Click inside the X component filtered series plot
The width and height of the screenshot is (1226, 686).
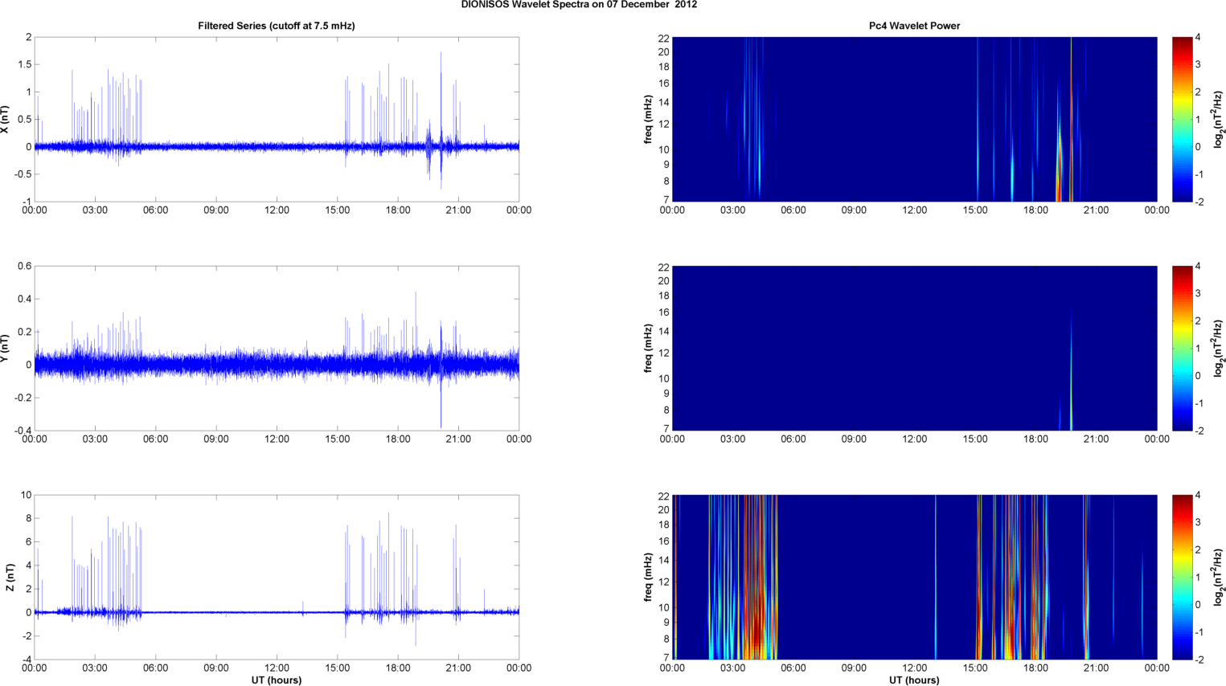[277, 120]
